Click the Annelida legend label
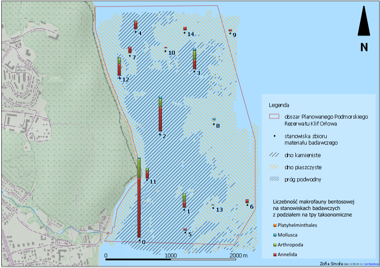 [287, 255]
